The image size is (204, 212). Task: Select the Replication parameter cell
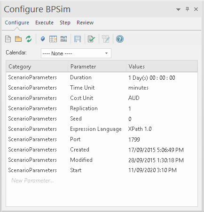(x=84, y=108)
